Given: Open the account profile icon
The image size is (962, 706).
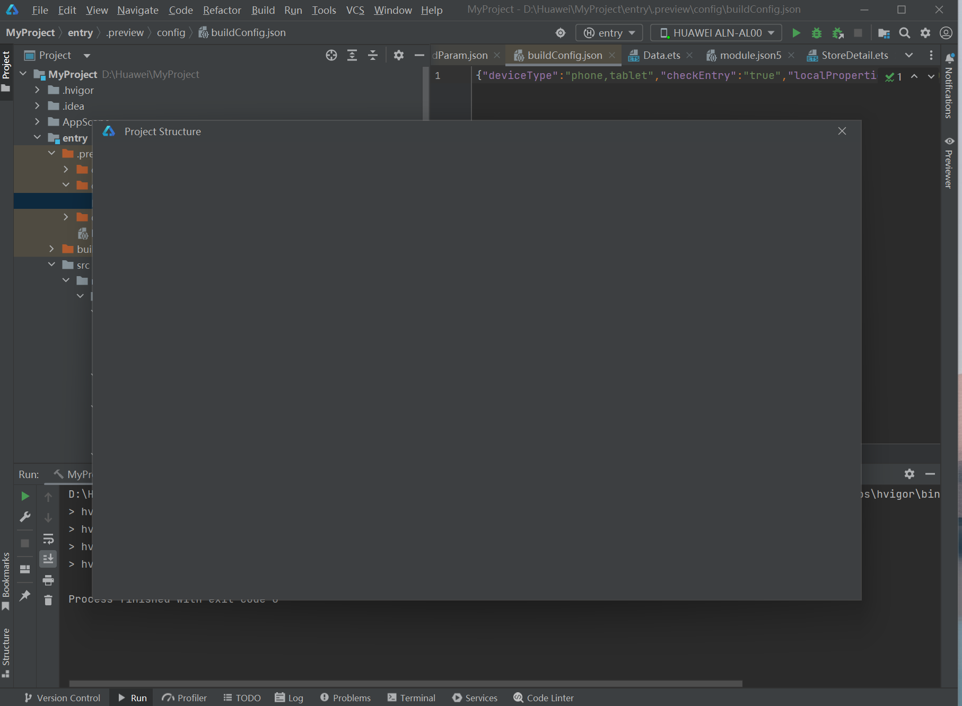Looking at the screenshot, I should coord(946,33).
